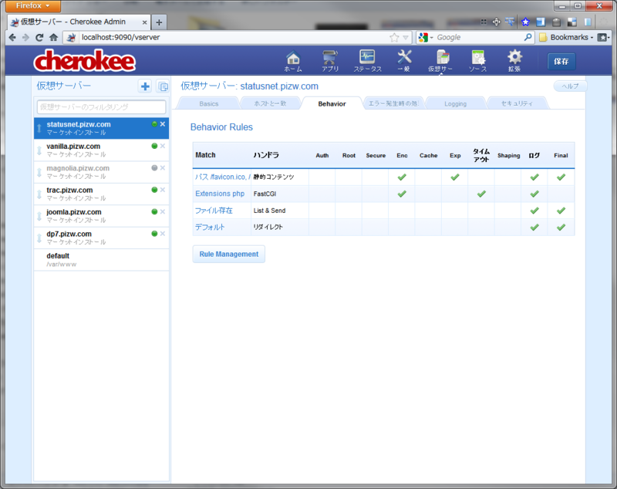The width and height of the screenshot is (617, 489).
Task: Open the ヘルプ help button
Action: [x=570, y=86]
